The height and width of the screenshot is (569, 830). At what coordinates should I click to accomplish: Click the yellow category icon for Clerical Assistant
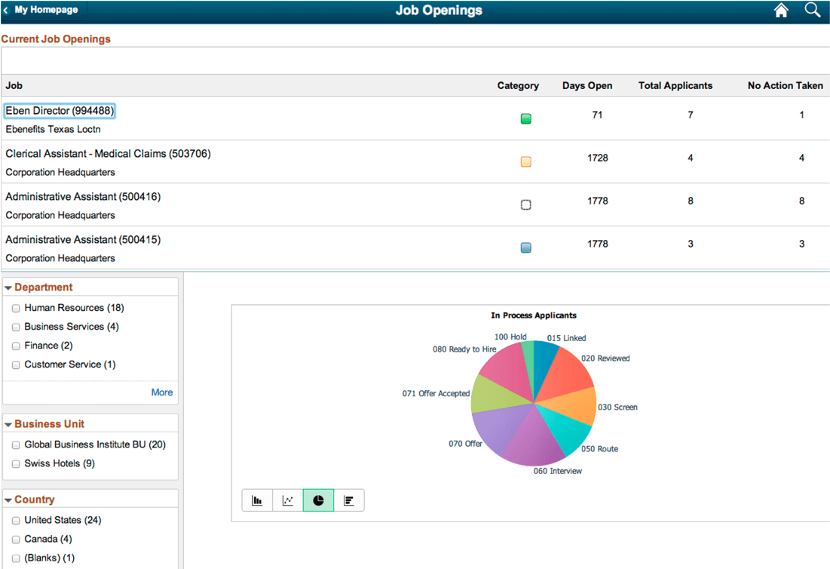coord(525,161)
